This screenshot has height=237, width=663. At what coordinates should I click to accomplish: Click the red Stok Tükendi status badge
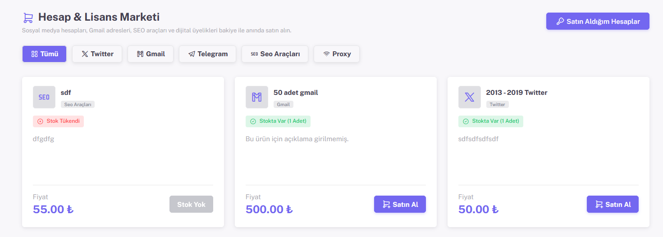58,121
